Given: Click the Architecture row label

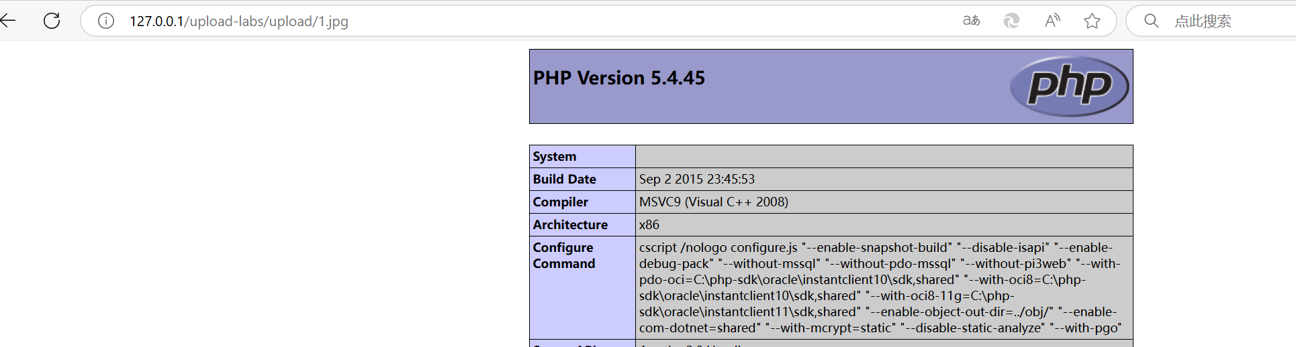Looking at the screenshot, I should [571, 225].
